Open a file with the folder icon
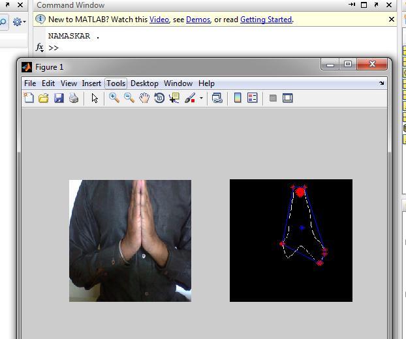 44,98
